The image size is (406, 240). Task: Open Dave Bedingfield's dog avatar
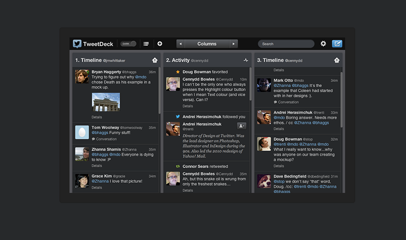click(264, 181)
